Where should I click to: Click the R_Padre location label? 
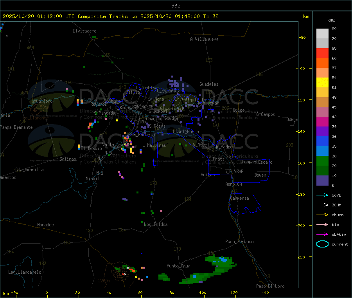pyautogui.click(x=224, y=147)
